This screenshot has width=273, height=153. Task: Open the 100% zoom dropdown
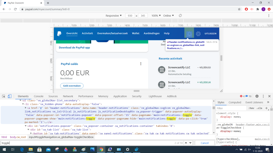pos(156,16)
